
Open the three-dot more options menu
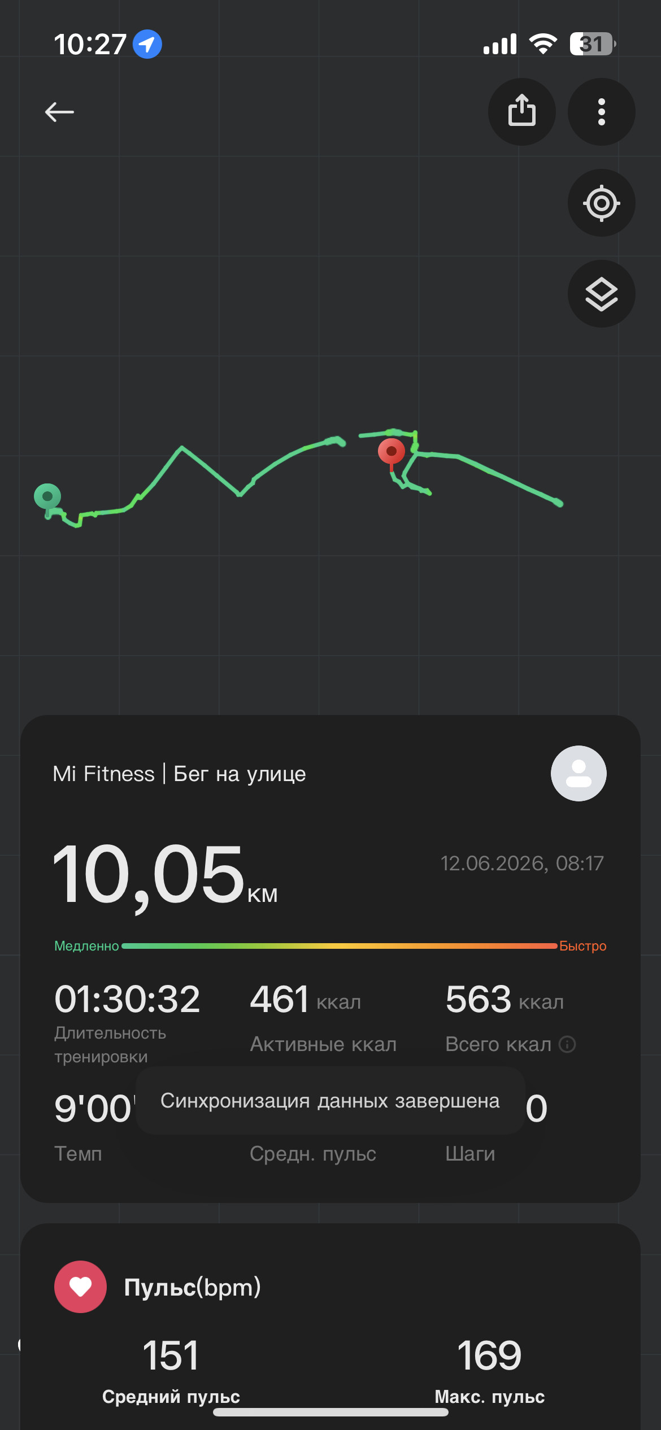point(601,111)
